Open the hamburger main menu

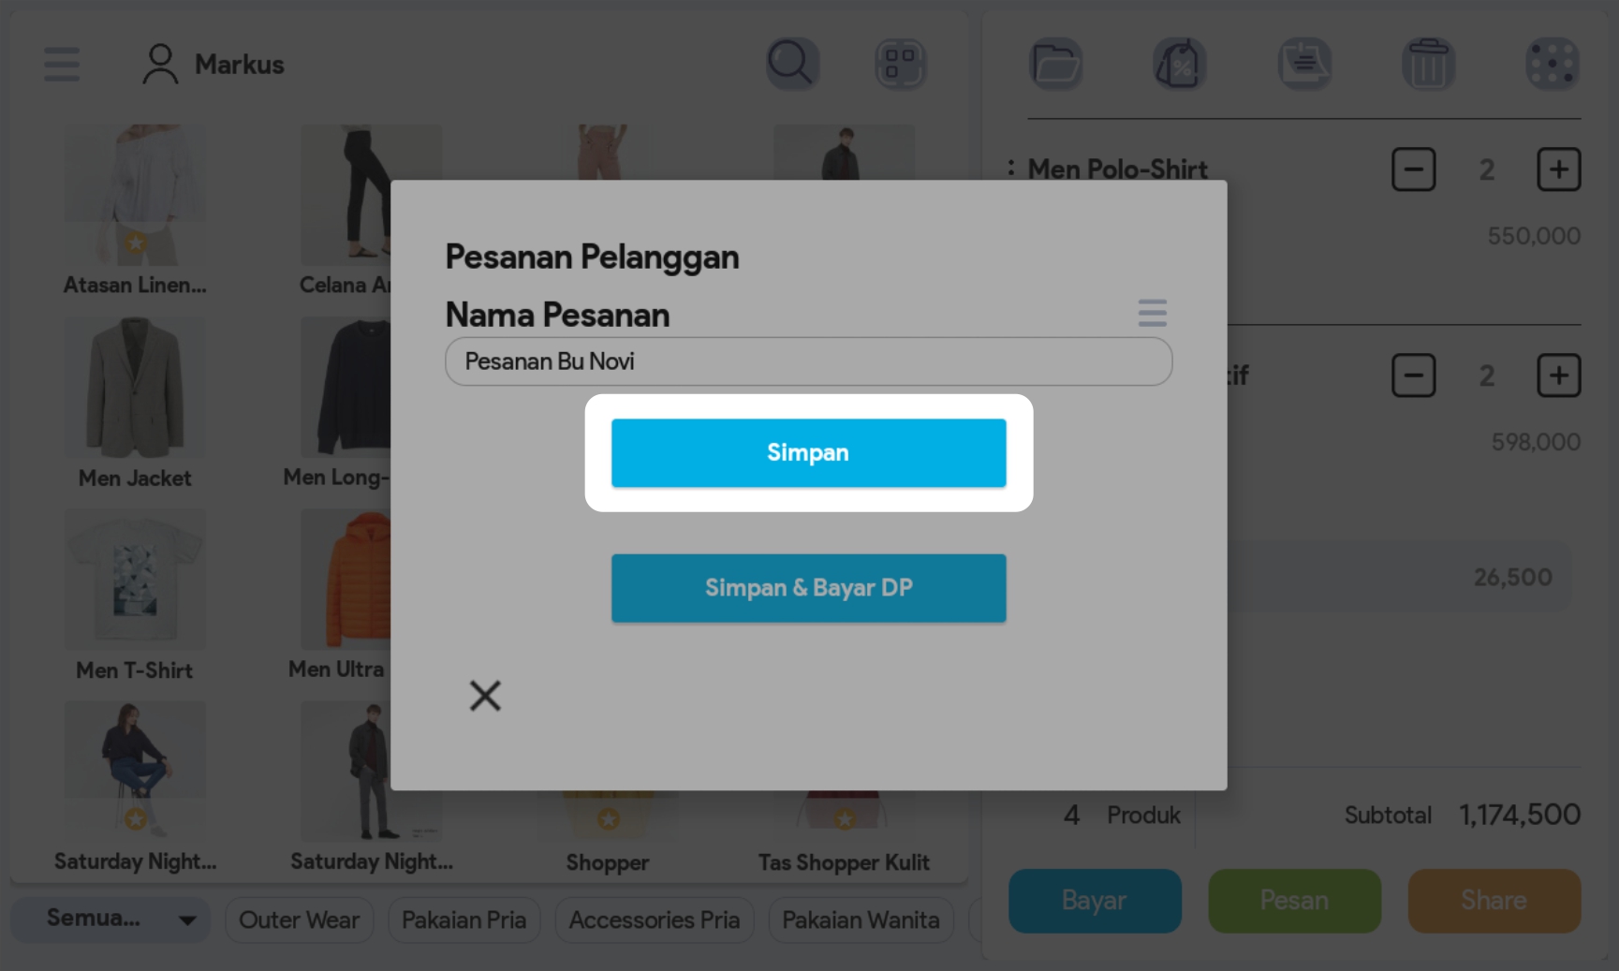coord(62,65)
